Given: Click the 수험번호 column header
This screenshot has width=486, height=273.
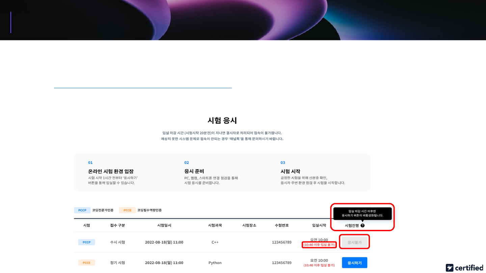Looking at the screenshot, I should coord(281,225).
